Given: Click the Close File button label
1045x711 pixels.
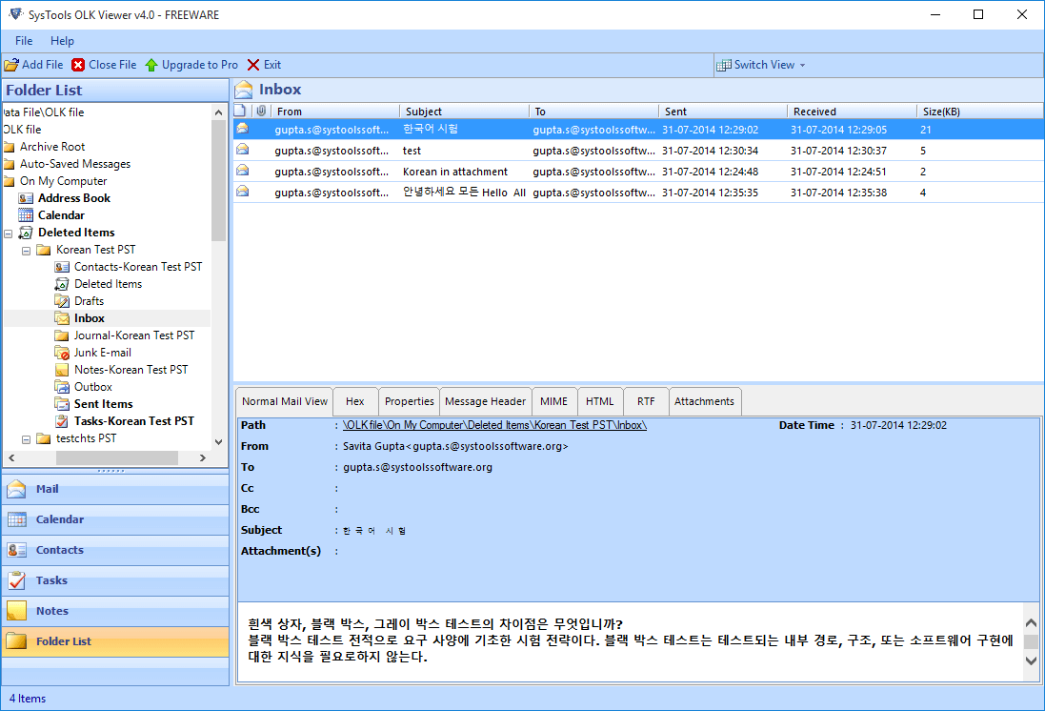Looking at the screenshot, I should (112, 65).
